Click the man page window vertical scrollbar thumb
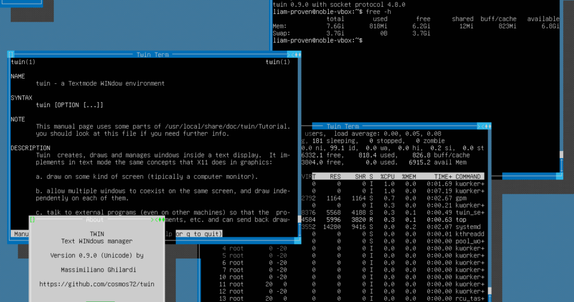This screenshot has height=302, width=574. coord(300,219)
